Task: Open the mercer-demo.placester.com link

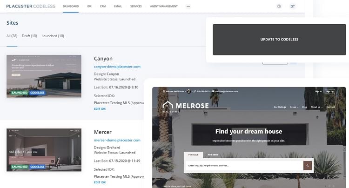Action: point(117,140)
